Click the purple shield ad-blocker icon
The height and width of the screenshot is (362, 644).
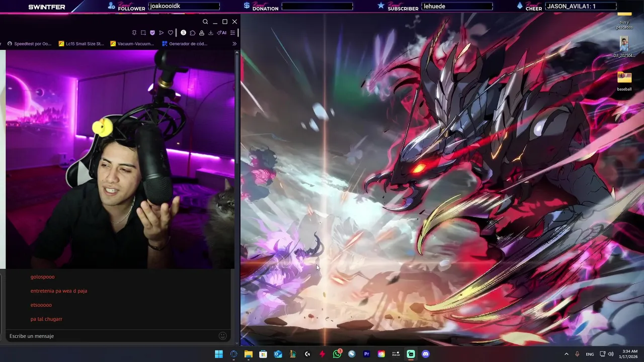tap(152, 33)
